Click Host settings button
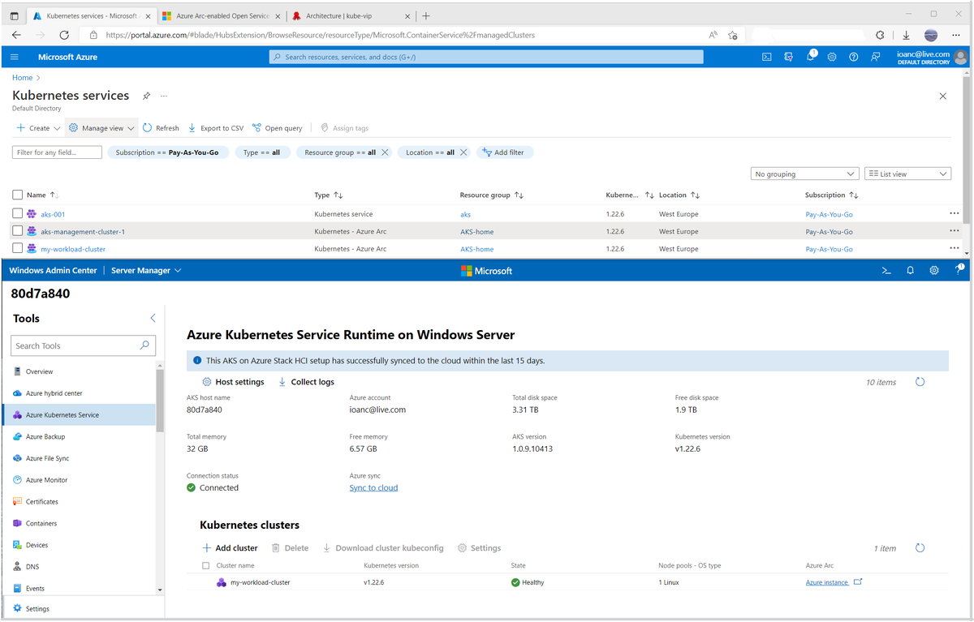The width and height of the screenshot is (974, 622). [233, 382]
